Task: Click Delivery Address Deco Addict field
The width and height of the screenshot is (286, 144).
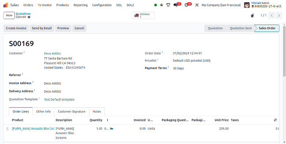Action: [x=52, y=91]
